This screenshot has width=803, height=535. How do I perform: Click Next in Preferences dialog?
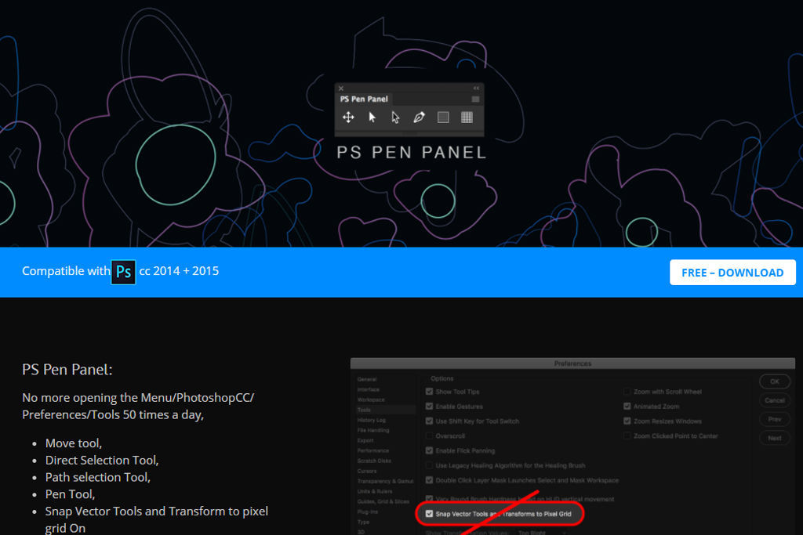tap(774, 439)
